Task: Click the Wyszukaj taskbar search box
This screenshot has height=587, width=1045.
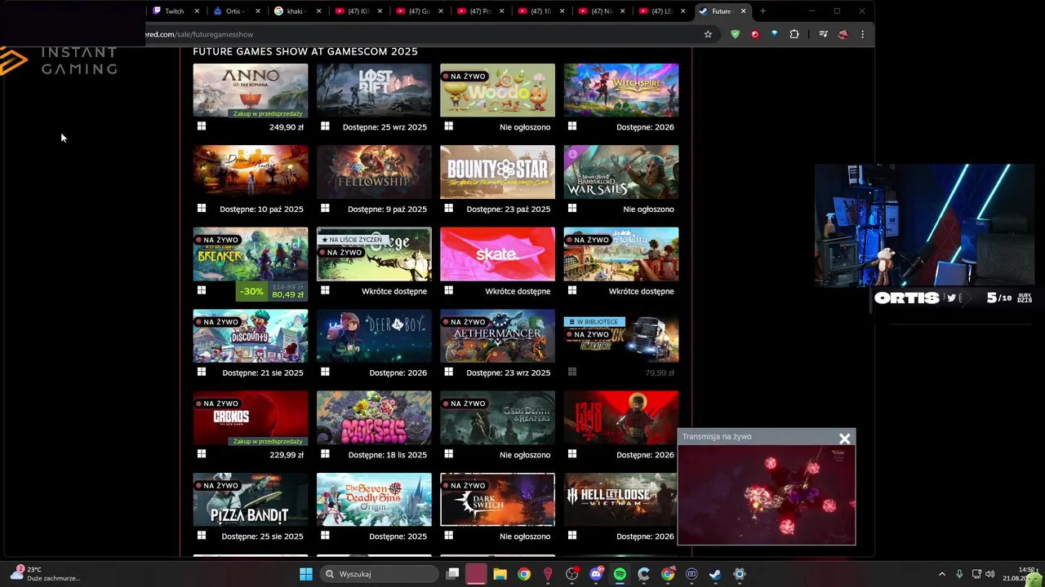Action: point(380,574)
